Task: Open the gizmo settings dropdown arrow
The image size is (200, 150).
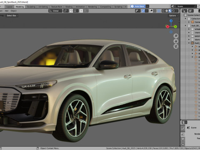Action: 147,11
